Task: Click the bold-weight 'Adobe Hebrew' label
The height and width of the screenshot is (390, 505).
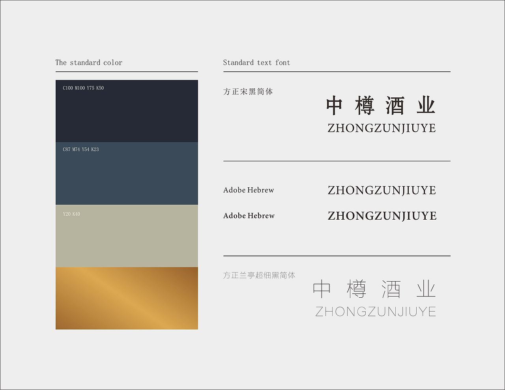Action: 249,216
